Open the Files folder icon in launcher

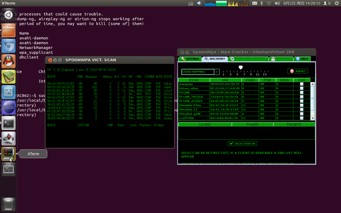click(x=9, y=30)
